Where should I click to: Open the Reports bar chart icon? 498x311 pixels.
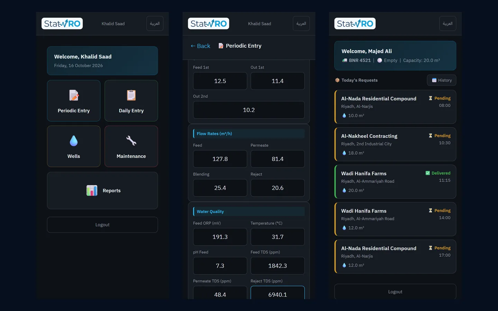92,190
